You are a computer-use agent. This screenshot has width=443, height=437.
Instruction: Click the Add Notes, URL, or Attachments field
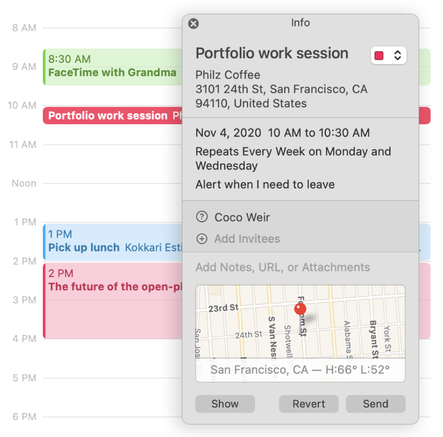(283, 268)
